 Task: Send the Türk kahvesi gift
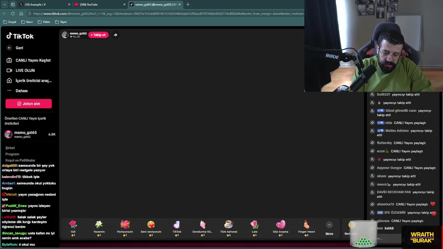click(x=229, y=228)
